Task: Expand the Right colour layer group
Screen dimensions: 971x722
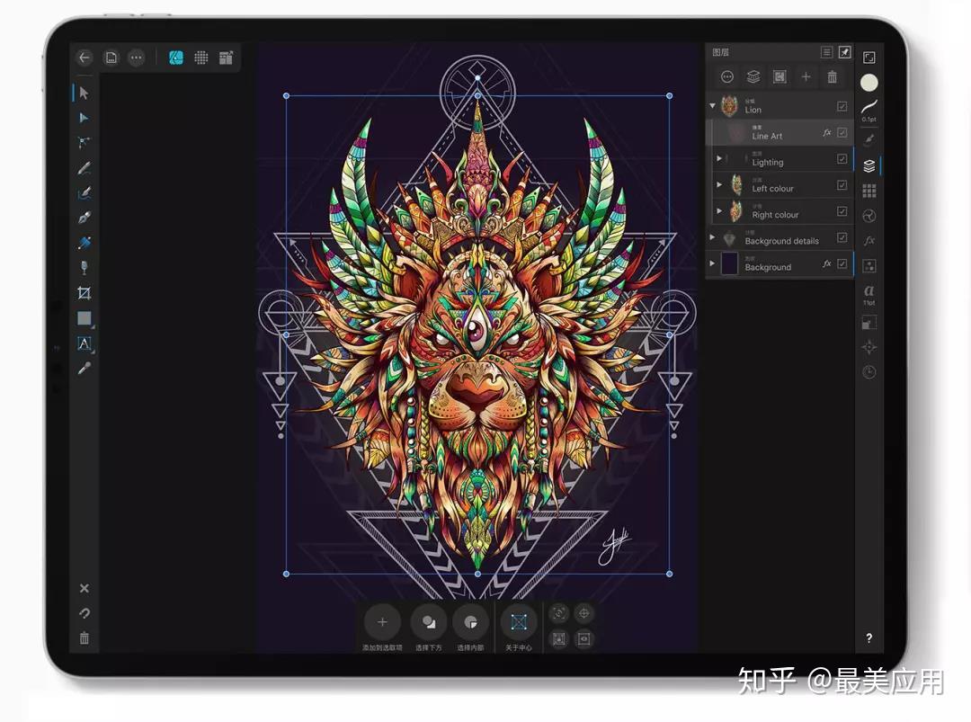Action: click(x=719, y=211)
